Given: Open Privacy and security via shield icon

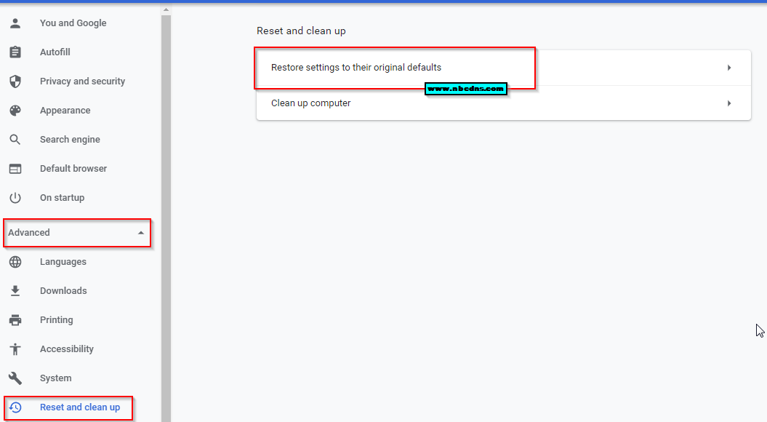Looking at the screenshot, I should point(15,81).
